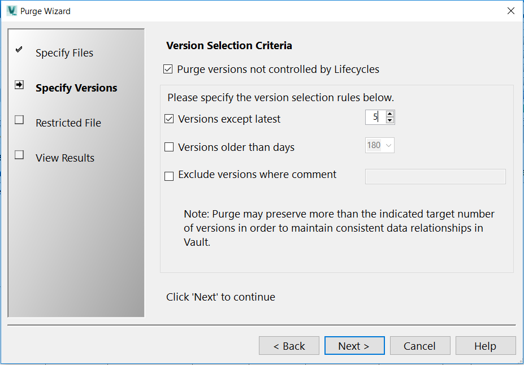Enable the Versions older than days rule

pos(168,146)
